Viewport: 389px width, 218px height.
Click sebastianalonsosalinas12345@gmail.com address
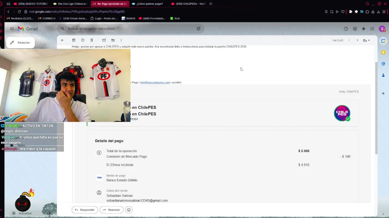pos(137,200)
